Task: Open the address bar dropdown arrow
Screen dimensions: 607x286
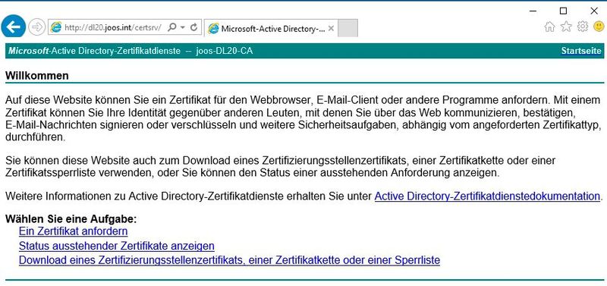Action: [x=183, y=27]
